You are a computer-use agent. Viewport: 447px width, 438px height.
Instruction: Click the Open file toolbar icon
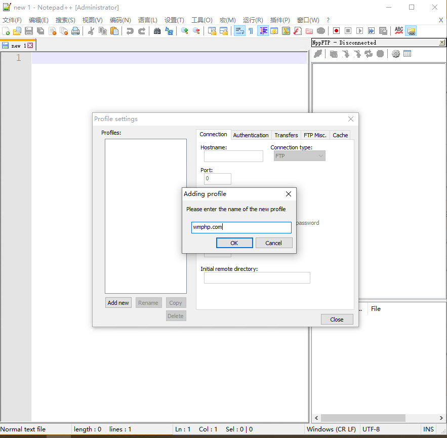click(x=17, y=31)
